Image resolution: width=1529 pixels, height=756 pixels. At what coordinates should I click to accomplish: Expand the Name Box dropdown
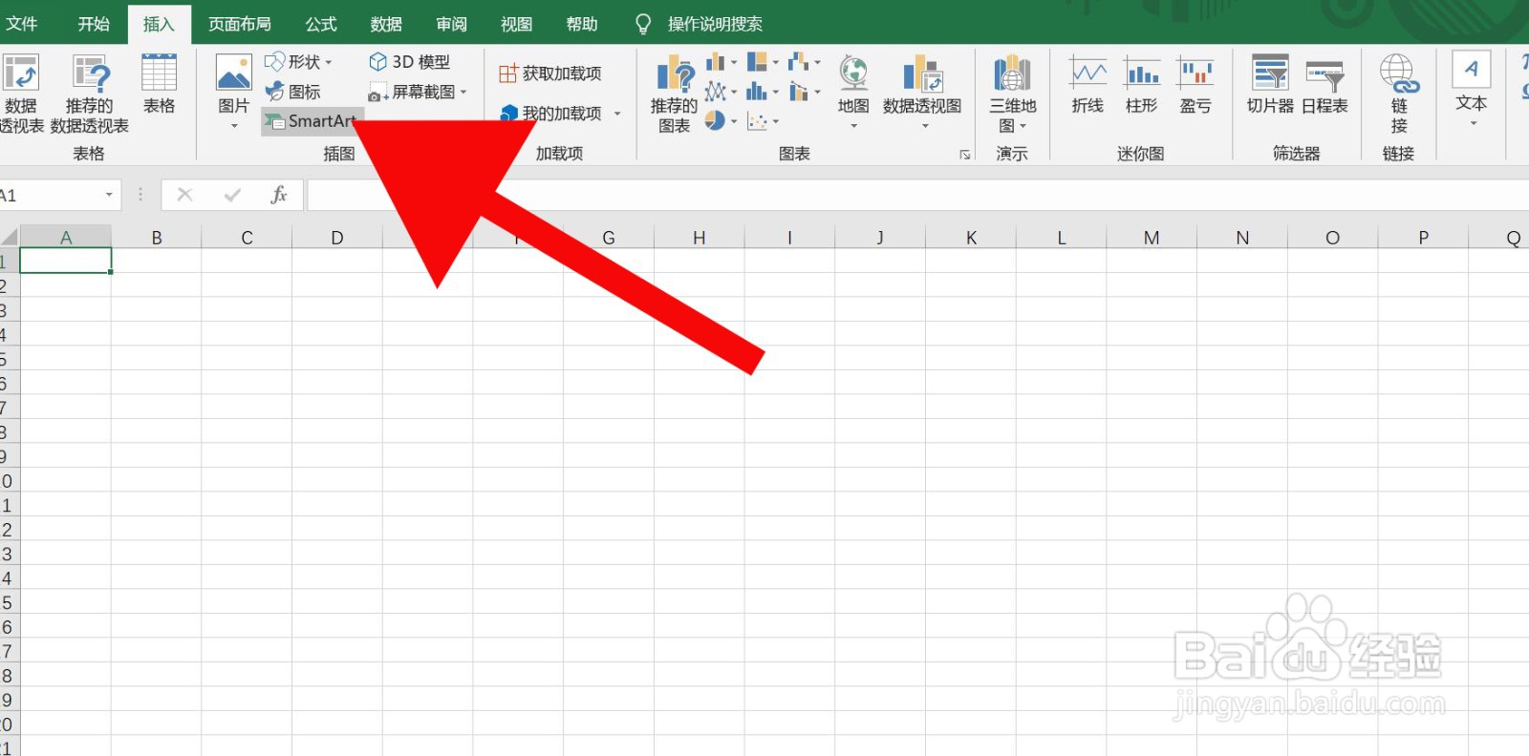pyautogui.click(x=109, y=195)
